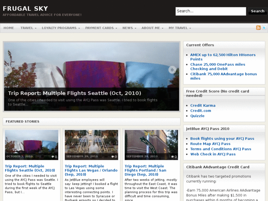Click the Search button
Screen dimensions: 268x201
pyautogui.click(x=258, y=11)
